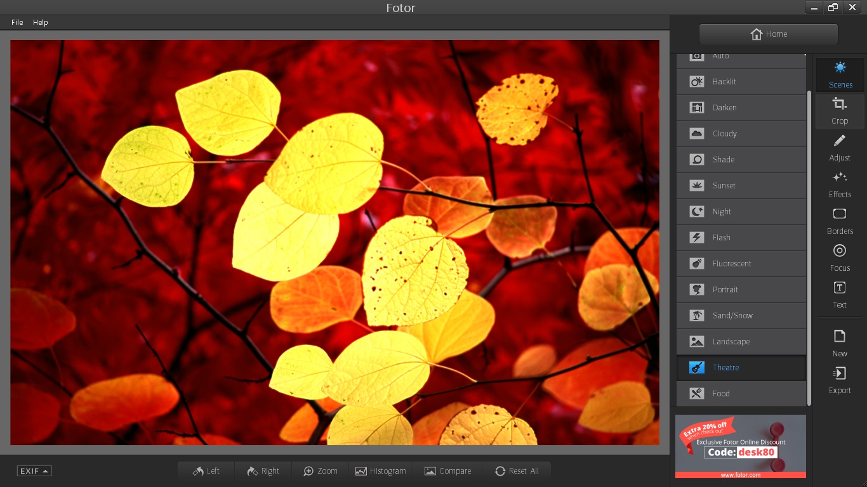Click the leaves photo canvas
Screen dimensions: 867x487
tap(334, 242)
